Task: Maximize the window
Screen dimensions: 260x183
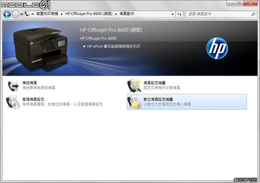Action: pyautogui.click(x=239, y=3)
